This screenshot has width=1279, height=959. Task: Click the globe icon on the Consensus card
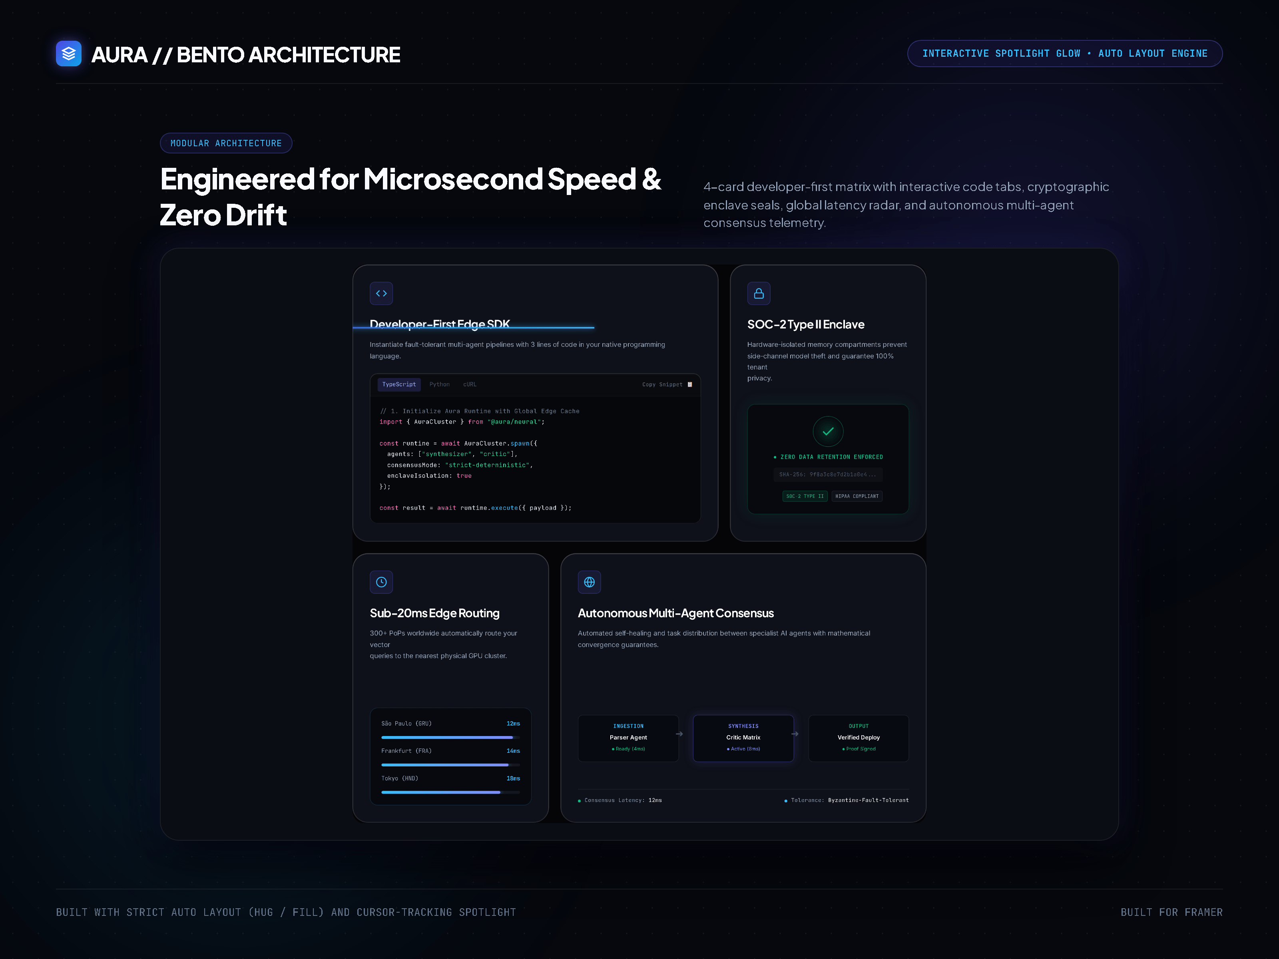point(589,582)
